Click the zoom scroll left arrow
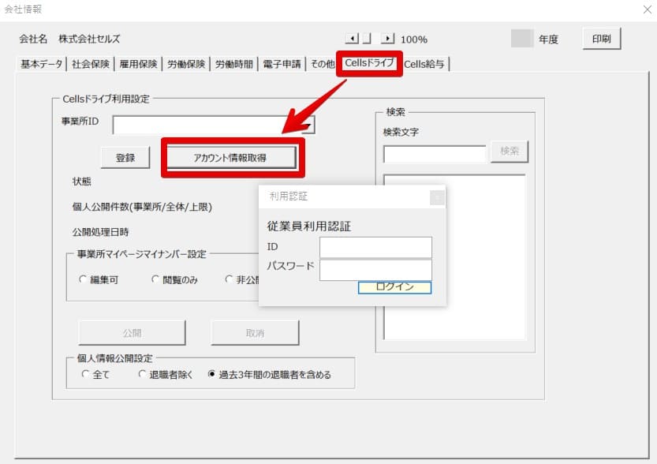Image resolution: width=657 pixels, height=464 pixels. point(352,39)
